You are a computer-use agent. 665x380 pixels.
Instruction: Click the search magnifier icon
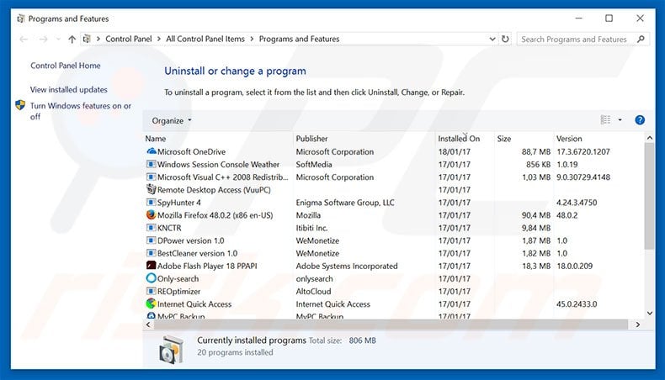click(641, 39)
